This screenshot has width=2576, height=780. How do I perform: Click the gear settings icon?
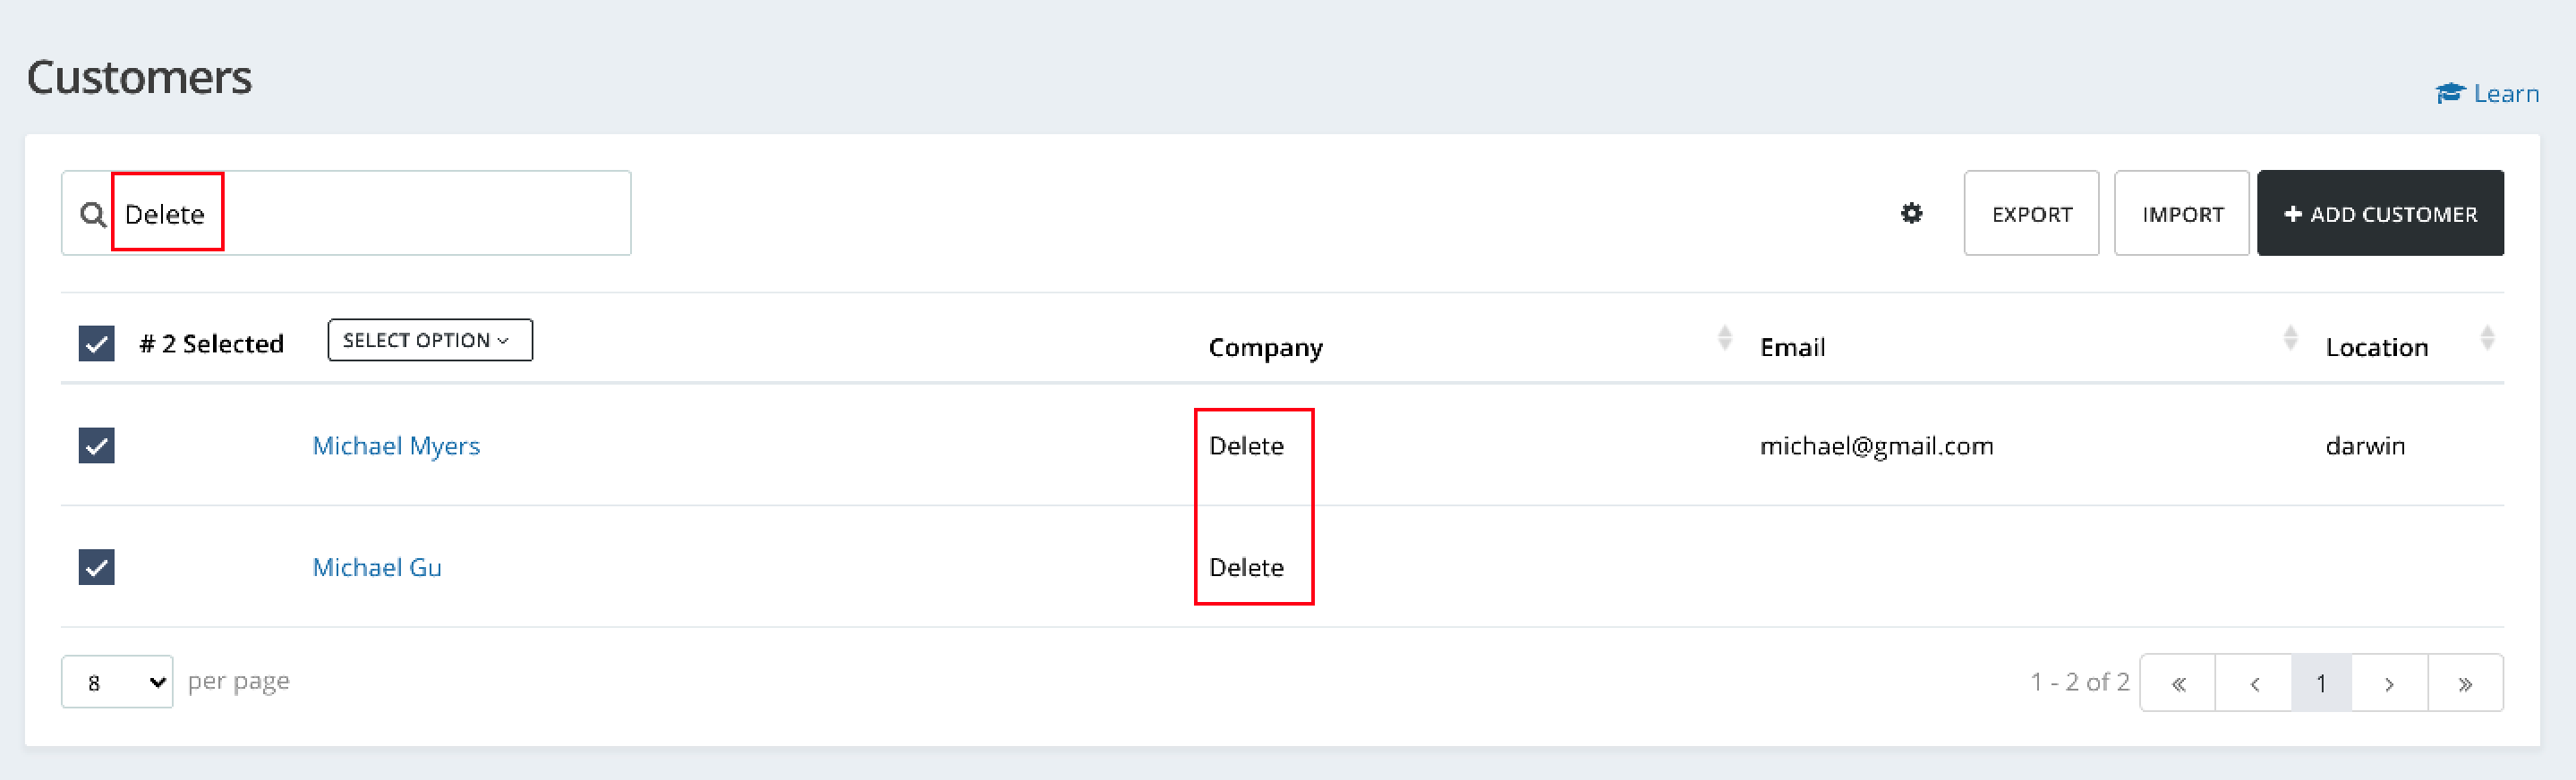pyautogui.click(x=1911, y=213)
